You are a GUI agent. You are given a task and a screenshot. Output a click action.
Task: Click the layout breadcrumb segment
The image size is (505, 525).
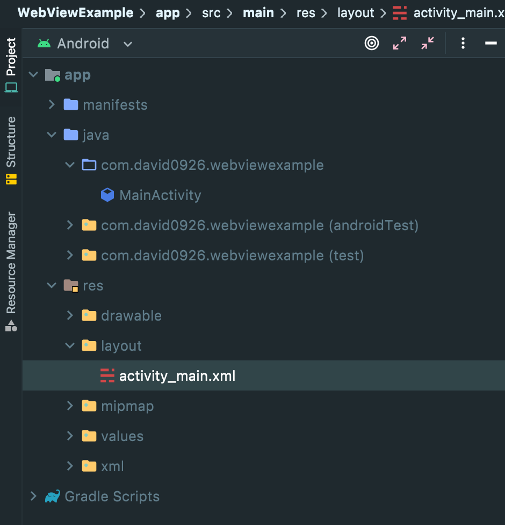point(356,13)
